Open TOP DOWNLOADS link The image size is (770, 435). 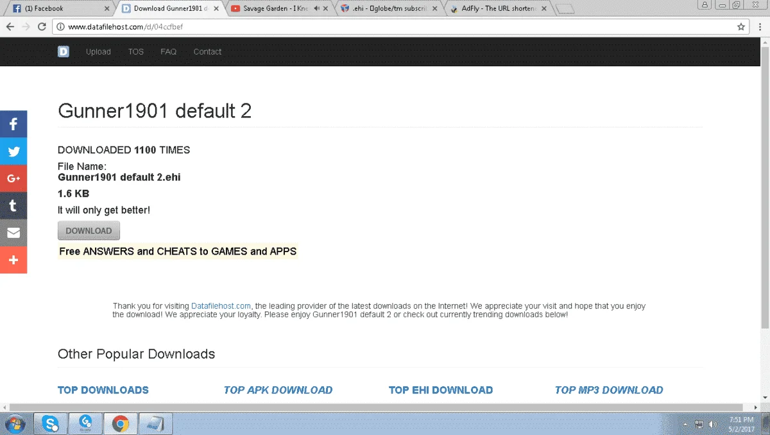pos(103,390)
